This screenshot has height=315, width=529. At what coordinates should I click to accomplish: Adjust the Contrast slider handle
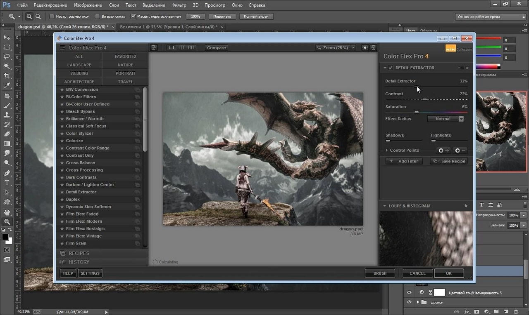coord(424,99)
